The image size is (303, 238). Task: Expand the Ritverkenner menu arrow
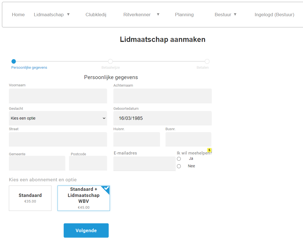(158, 15)
